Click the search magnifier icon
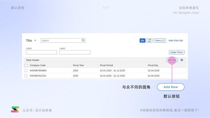The height and width of the screenshot is (118, 210). 83,40
